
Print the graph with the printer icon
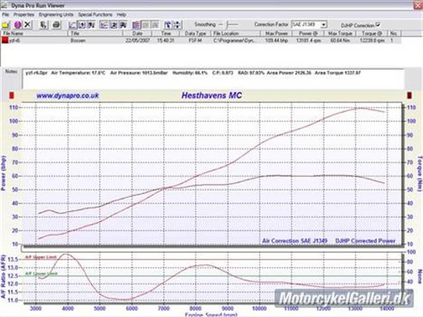[x=56, y=25]
